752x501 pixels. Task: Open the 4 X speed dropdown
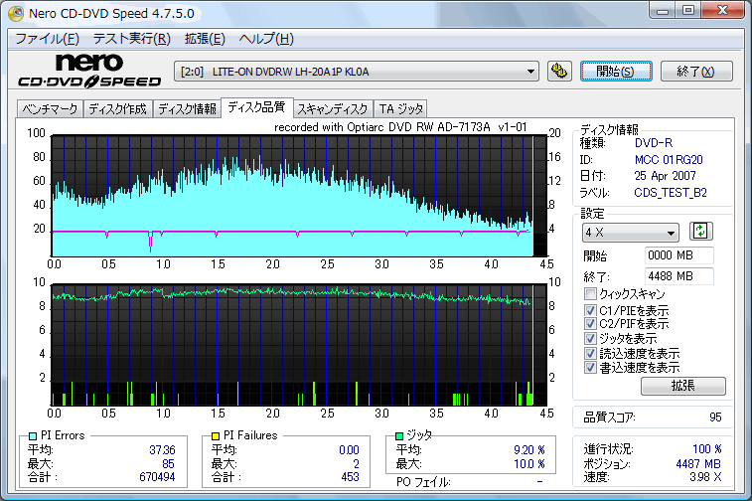pyautogui.click(x=630, y=233)
